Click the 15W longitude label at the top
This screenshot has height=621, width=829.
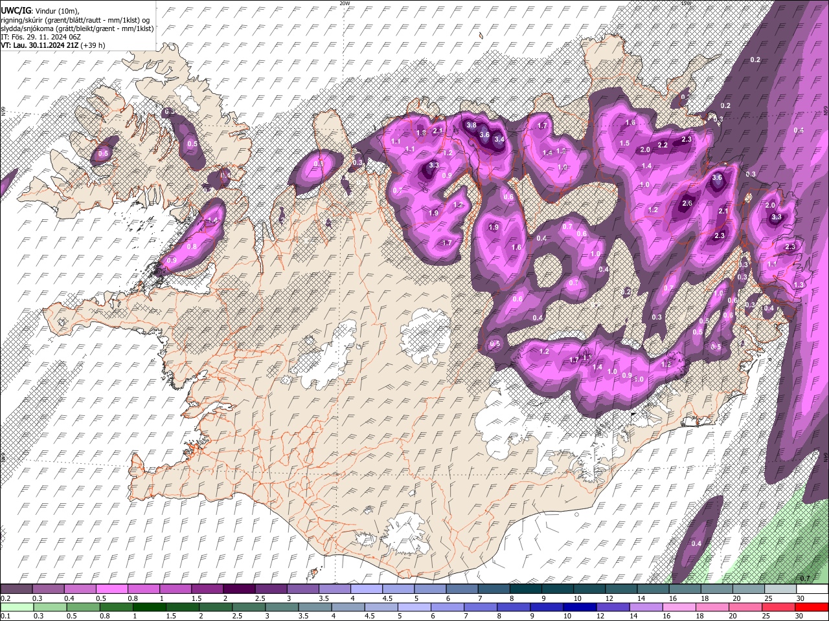pyautogui.click(x=686, y=3)
